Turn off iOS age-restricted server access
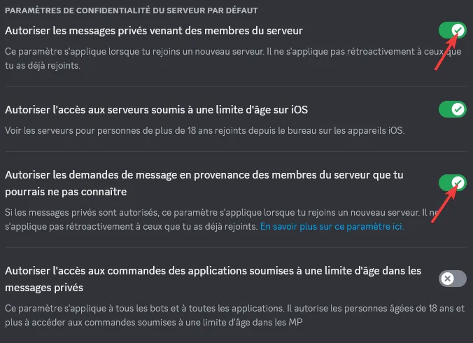This screenshot has width=473, height=343. point(452,109)
